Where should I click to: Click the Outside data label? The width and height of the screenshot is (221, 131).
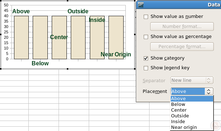click(78, 11)
